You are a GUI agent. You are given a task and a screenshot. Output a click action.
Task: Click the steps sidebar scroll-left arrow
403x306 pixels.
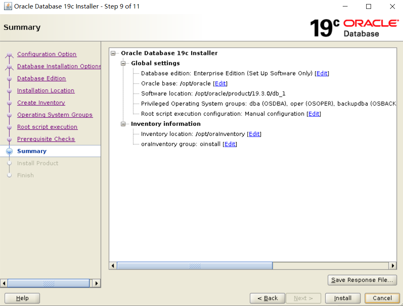pos(4,283)
